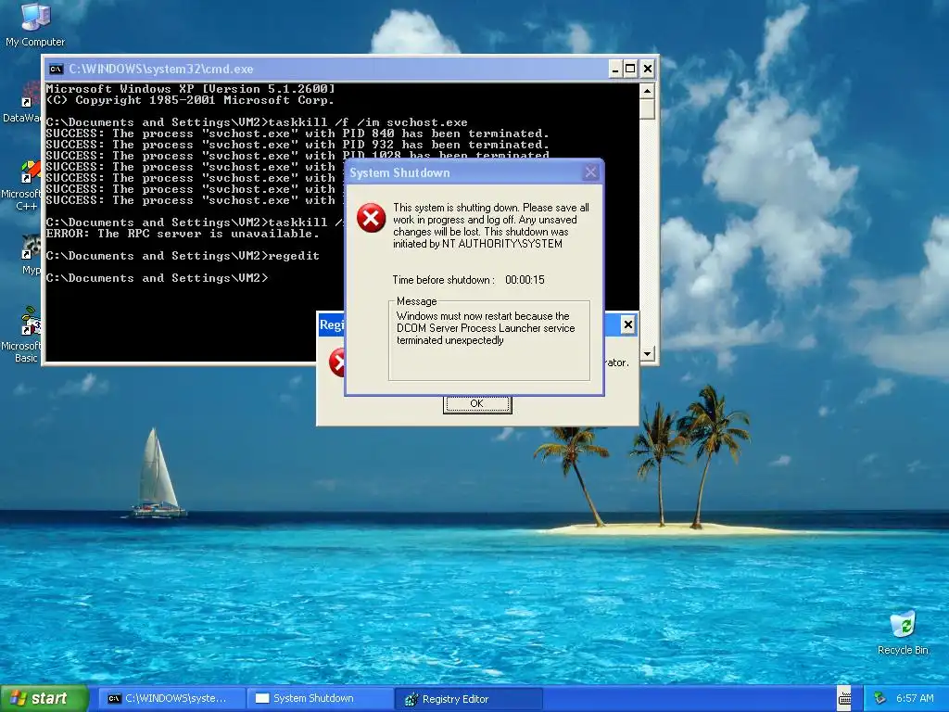Select the raccoon desktop shortcut icon
The width and height of the screenshot is (949, 712).
tap(29, 247)
